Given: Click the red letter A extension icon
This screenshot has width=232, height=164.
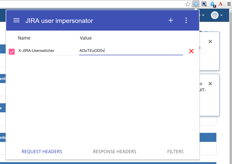Looking at the screenshot, I should (220, 4).
